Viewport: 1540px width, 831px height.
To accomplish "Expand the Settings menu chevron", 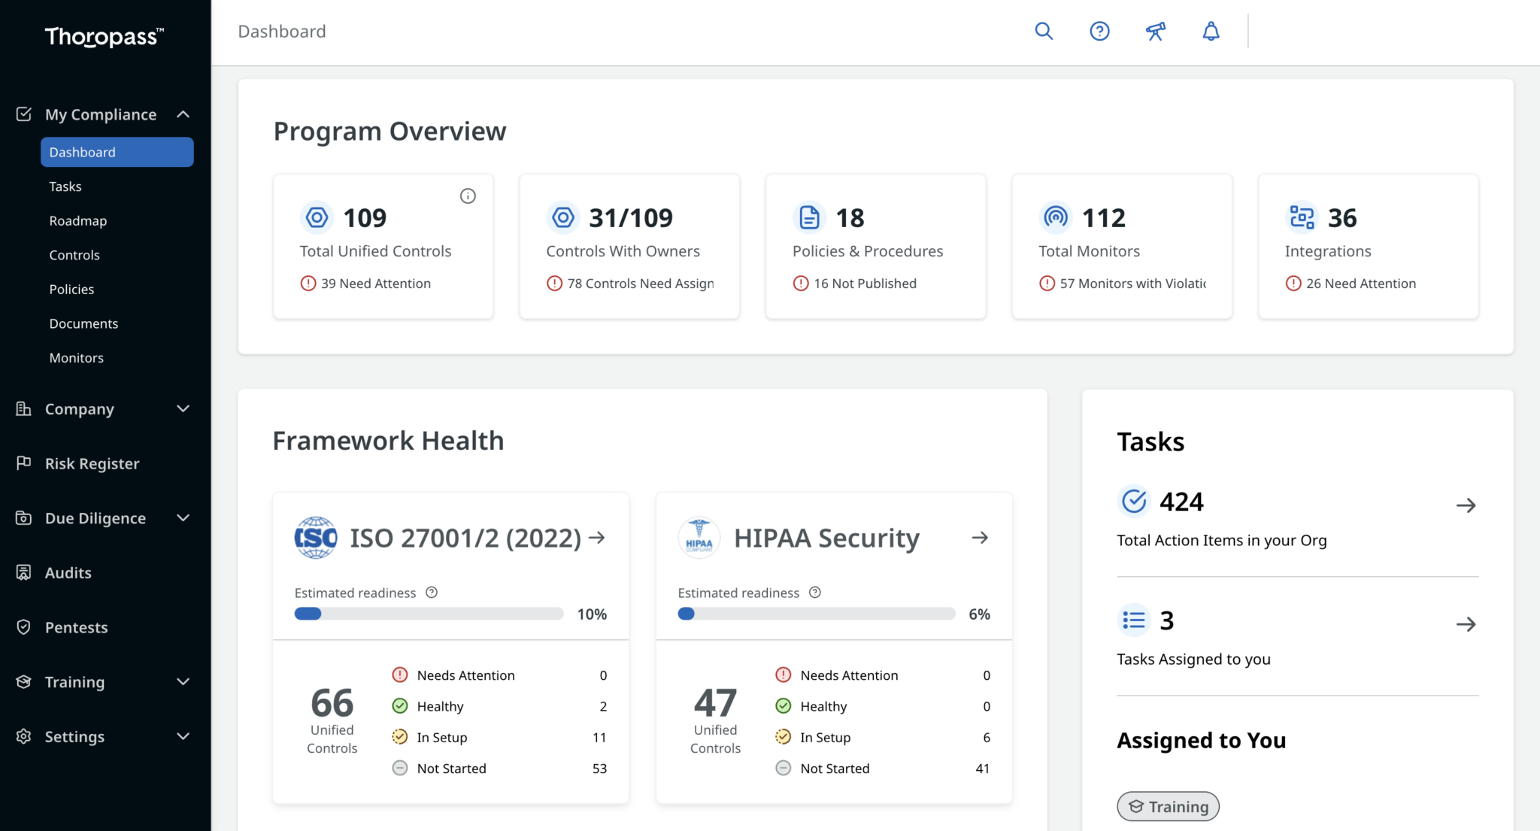I will (x=183, y=736).
